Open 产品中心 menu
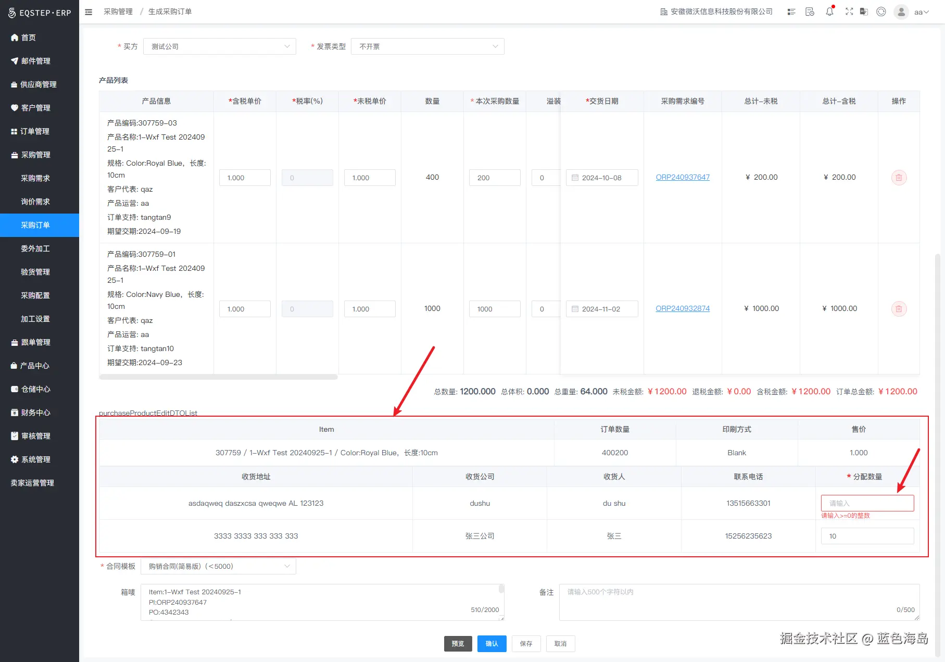Image resolution: width=945 pixels, height=662 pixels. click(40, 366)
